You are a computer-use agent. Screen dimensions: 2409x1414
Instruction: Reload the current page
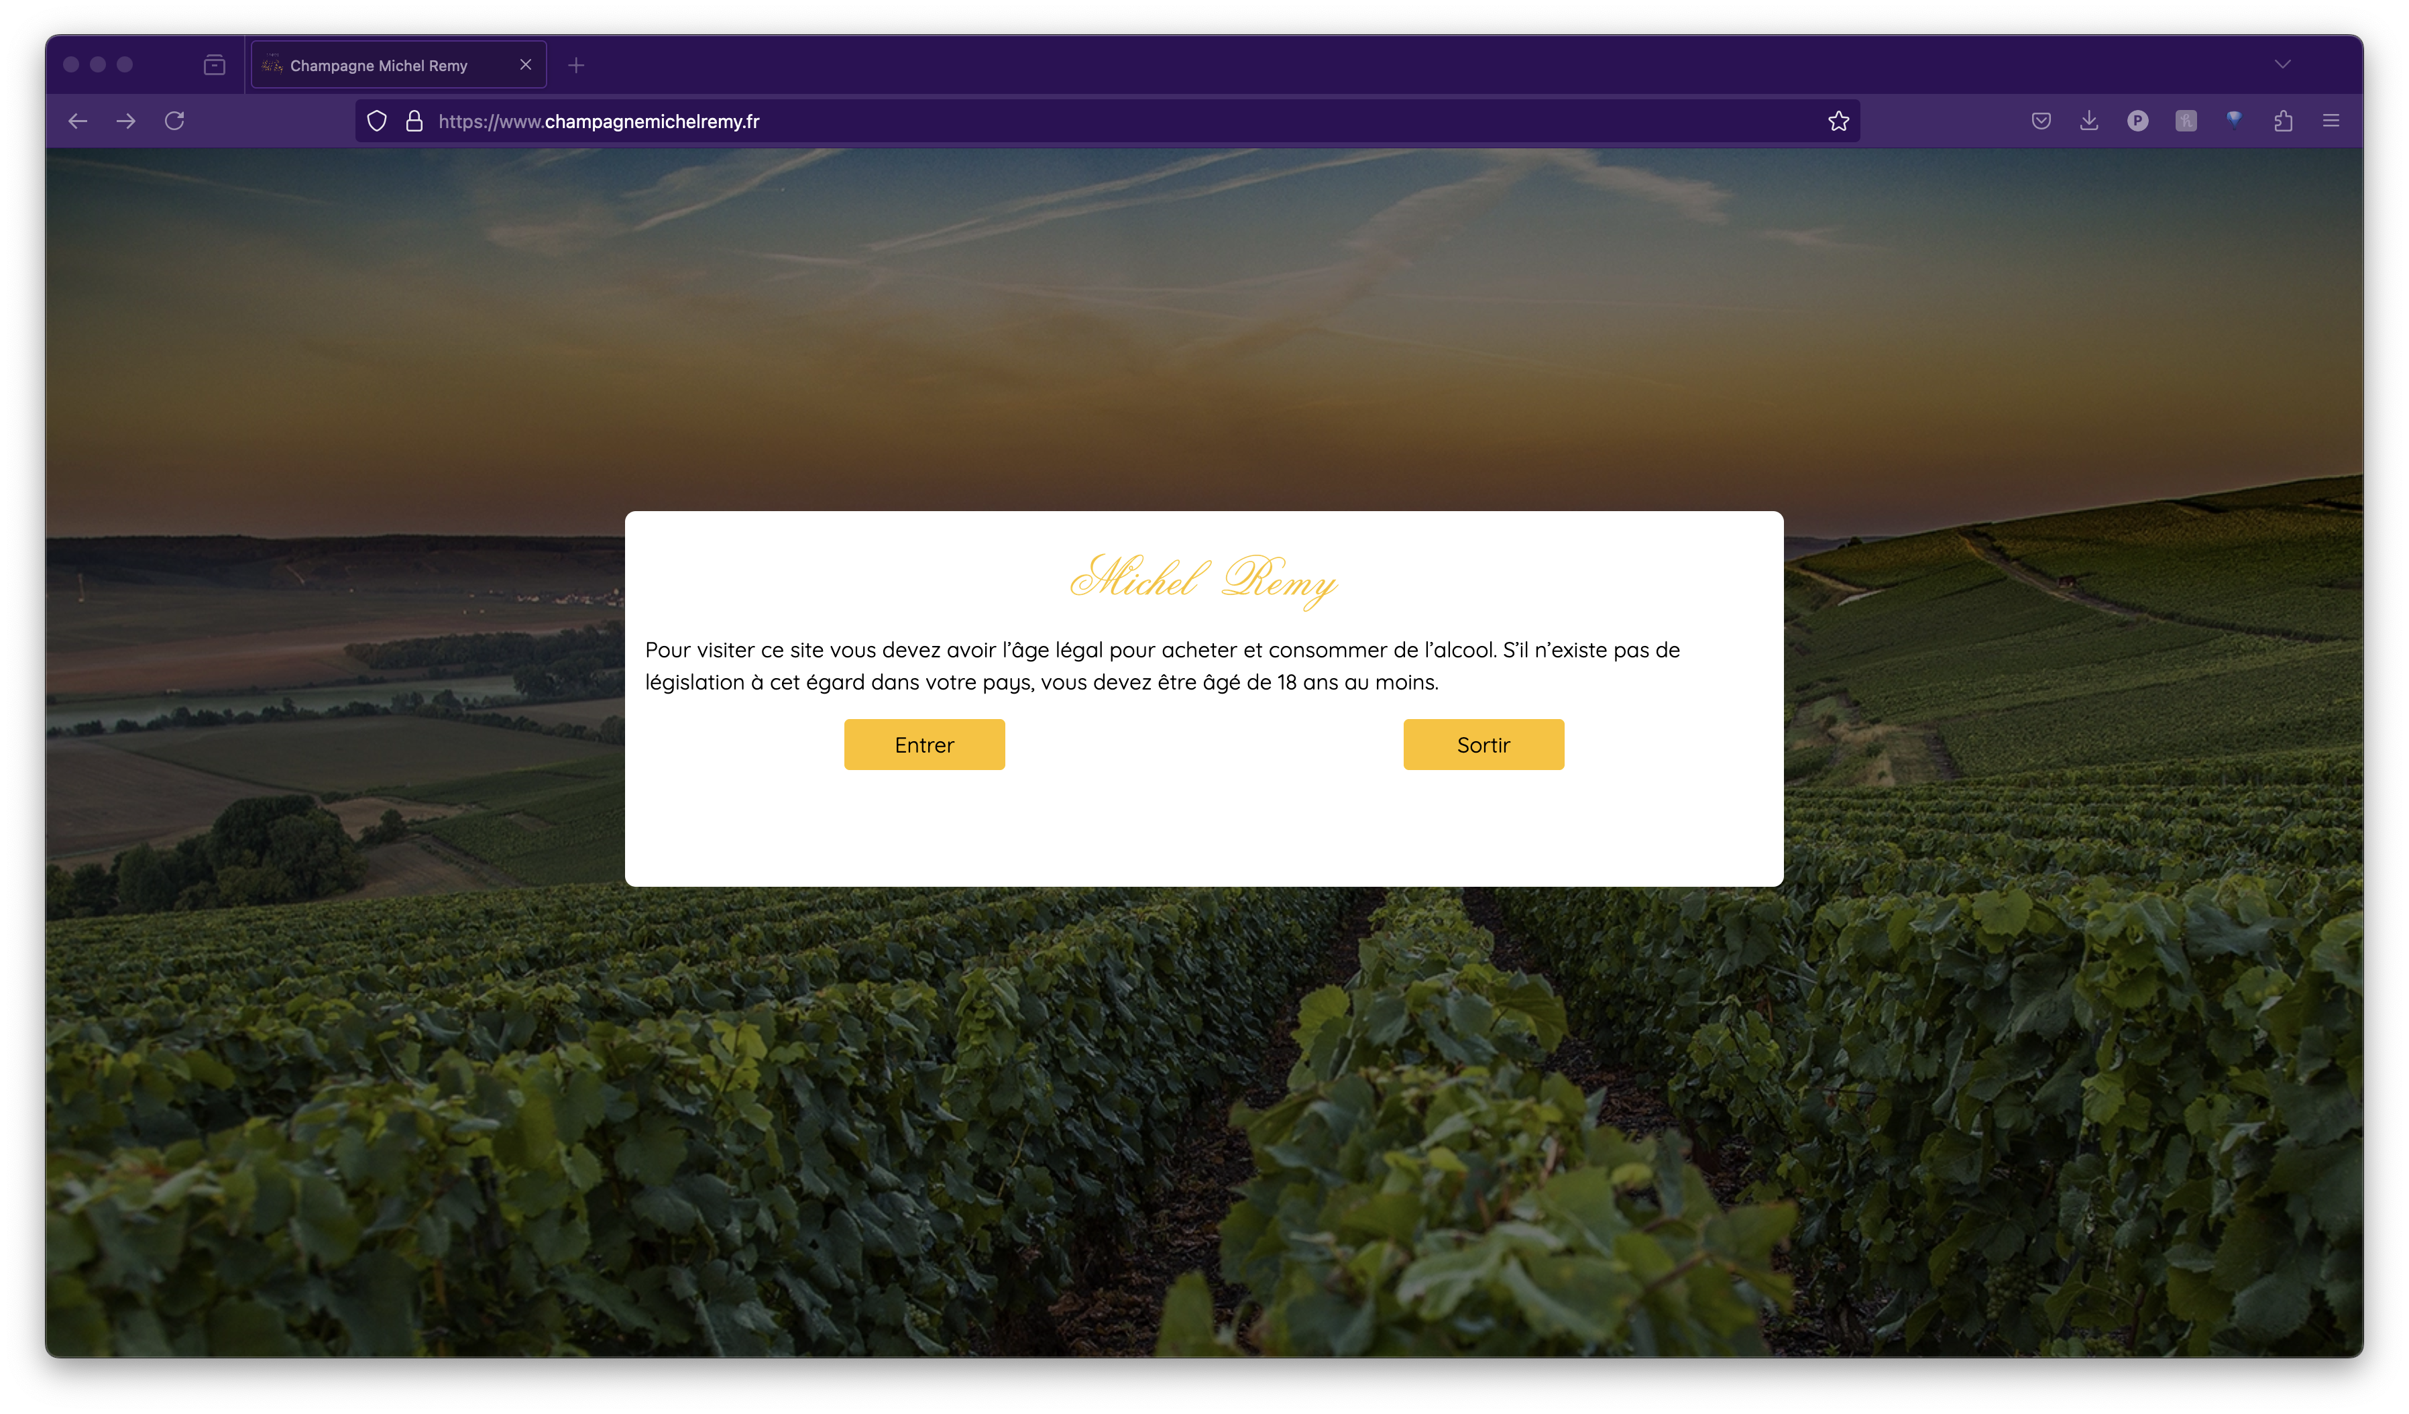click(174, 121)
